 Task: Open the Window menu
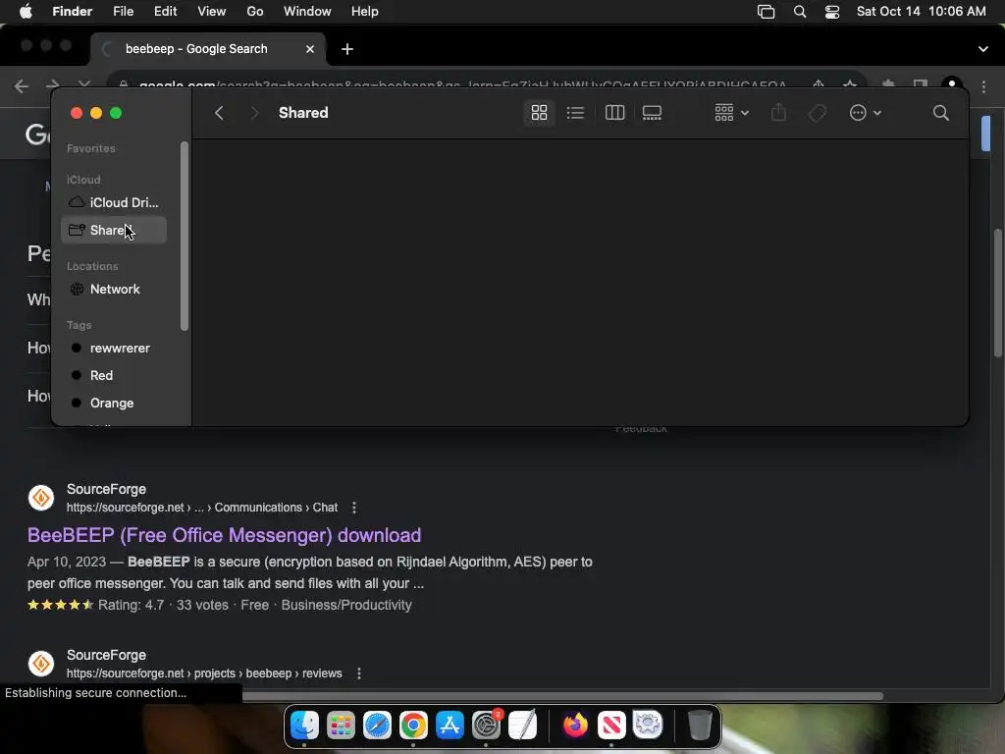307,12
